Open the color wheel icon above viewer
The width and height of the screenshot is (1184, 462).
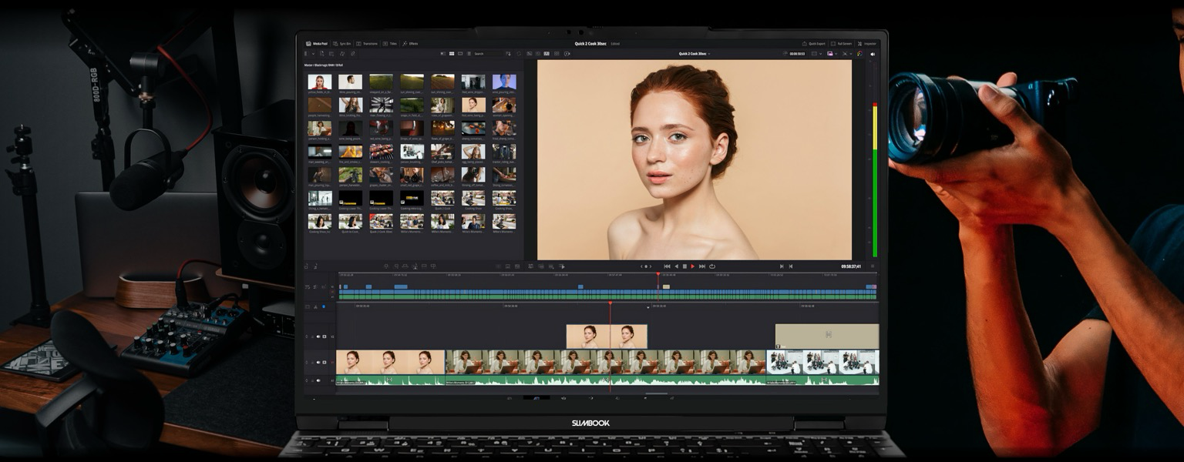859,54
